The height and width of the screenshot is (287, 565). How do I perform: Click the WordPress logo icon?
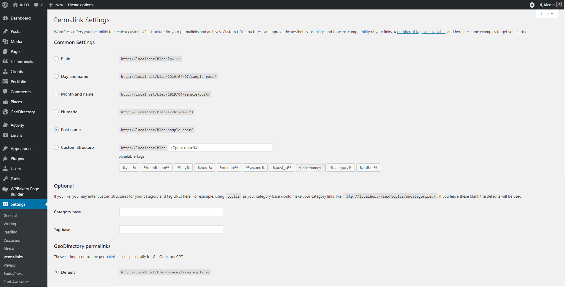click(x=5, y=5)
